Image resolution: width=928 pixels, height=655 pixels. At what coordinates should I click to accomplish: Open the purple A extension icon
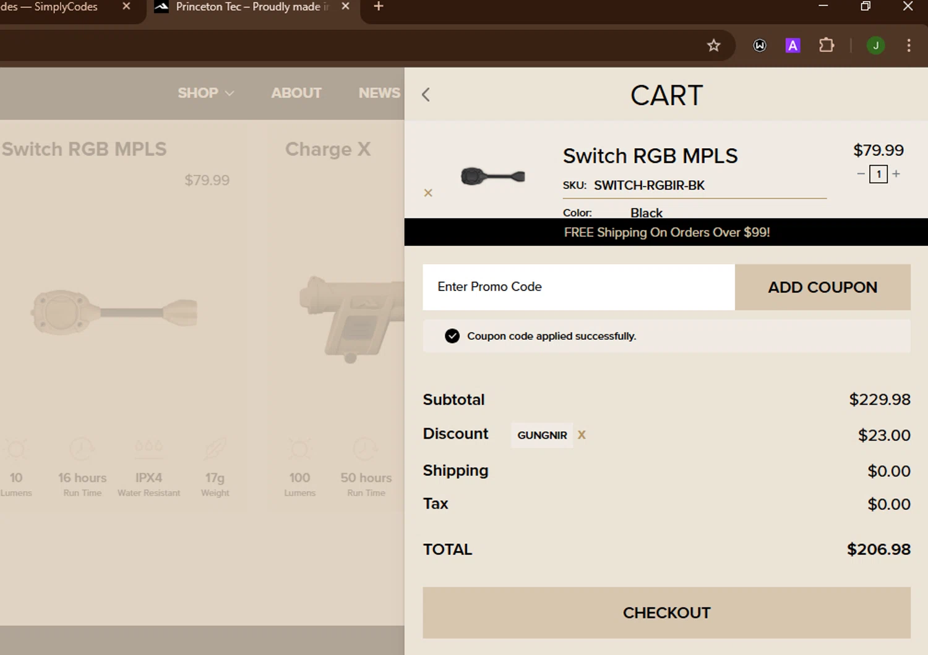pyautogui.click(x=793, y=45)
